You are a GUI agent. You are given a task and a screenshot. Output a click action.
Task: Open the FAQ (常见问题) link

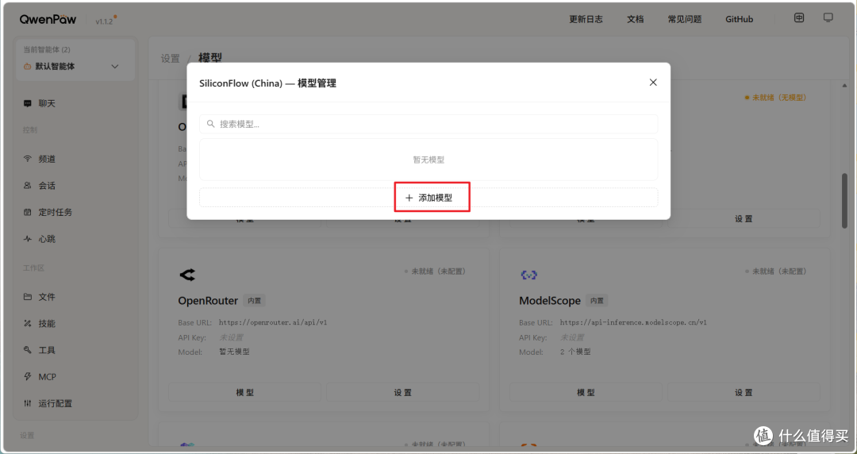(684, 19)
